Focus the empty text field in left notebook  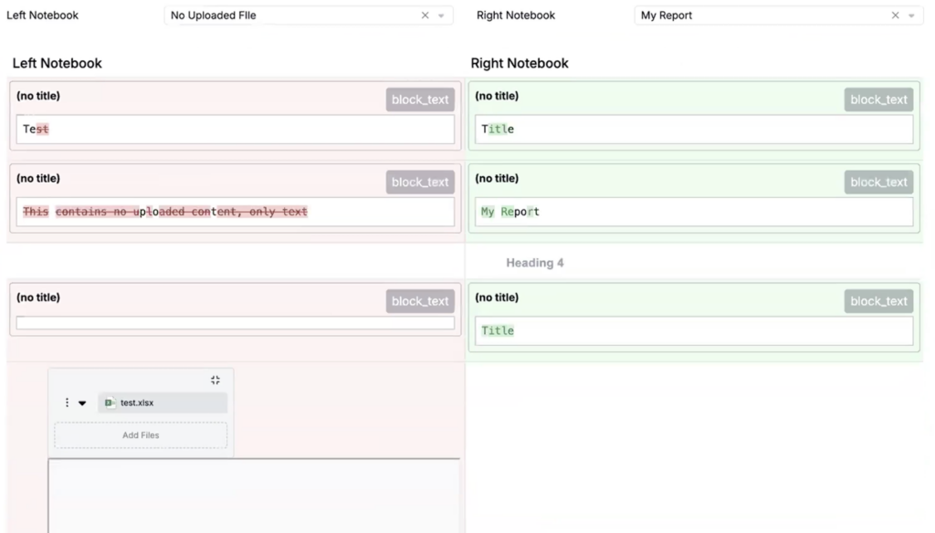point(235,323)
